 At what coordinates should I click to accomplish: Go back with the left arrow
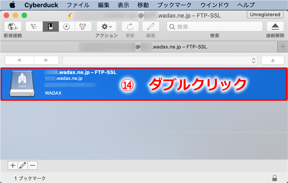[x=19, y=60]
